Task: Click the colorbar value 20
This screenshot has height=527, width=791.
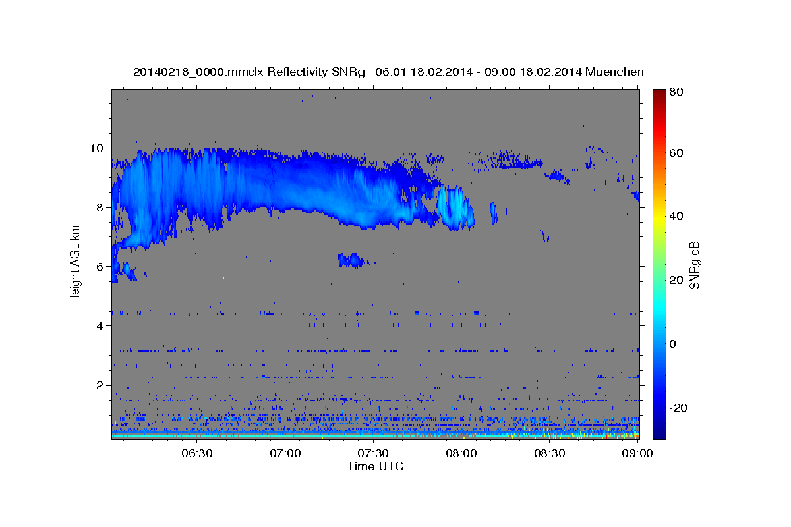Action: 678,280
